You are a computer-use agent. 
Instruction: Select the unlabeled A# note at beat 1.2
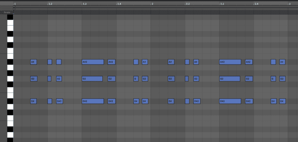click(50, 62)
